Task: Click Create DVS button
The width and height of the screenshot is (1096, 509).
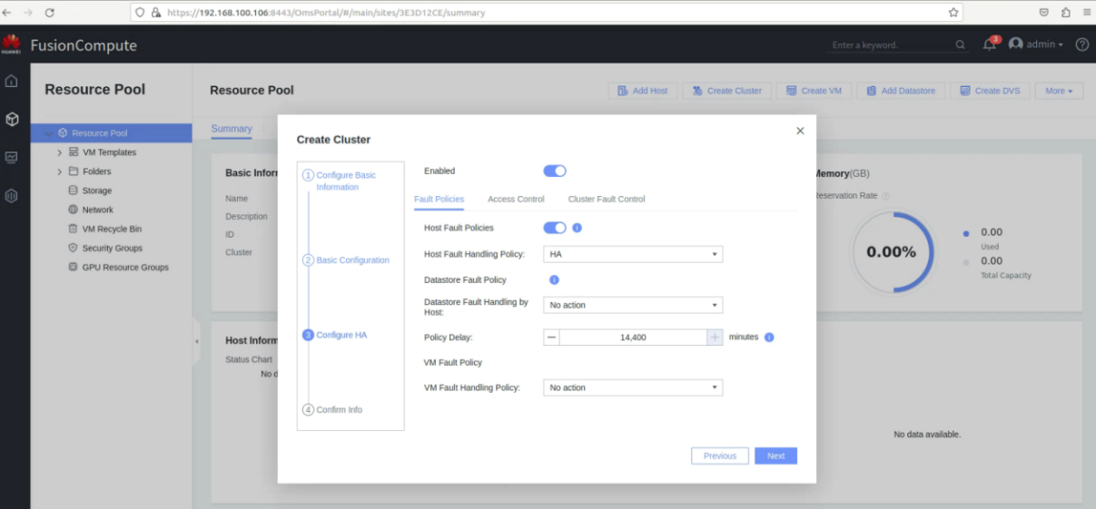Action: point(990,91)
